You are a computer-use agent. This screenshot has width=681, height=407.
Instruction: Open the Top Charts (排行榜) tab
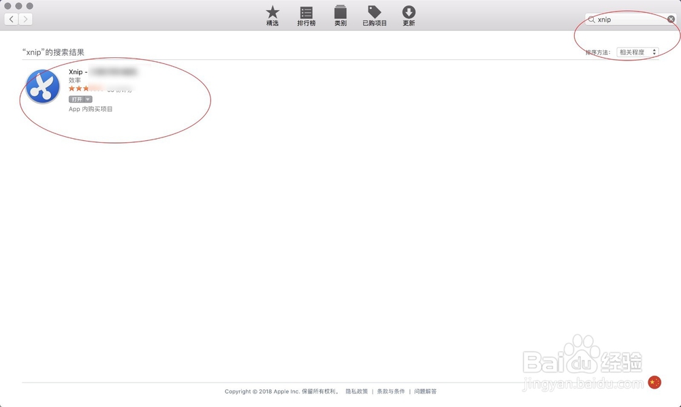pos(306,16)
